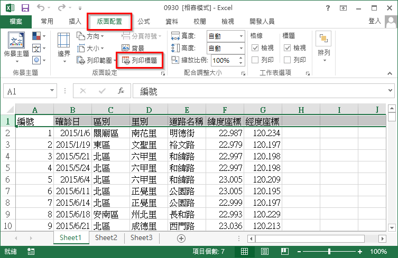Viewport: 398px width, 258px height.
Task: Click the zoom slider handle
Action: 329,252
